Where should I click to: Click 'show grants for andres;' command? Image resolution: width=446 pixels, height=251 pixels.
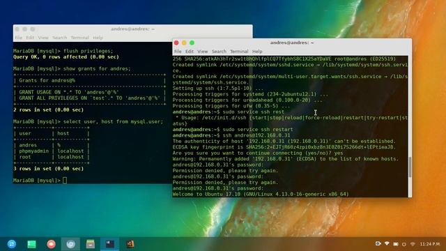tap(97, 69)
